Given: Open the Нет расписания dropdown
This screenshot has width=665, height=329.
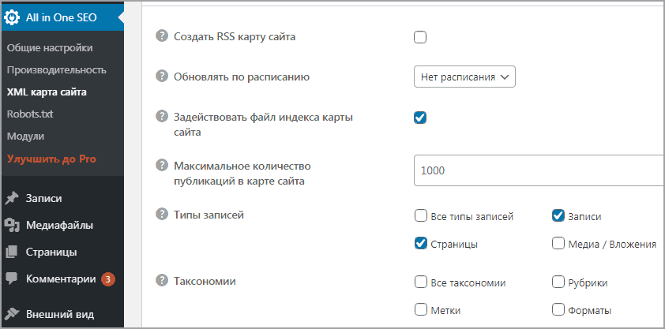Looking at the screenshot, I should point(464,77).
